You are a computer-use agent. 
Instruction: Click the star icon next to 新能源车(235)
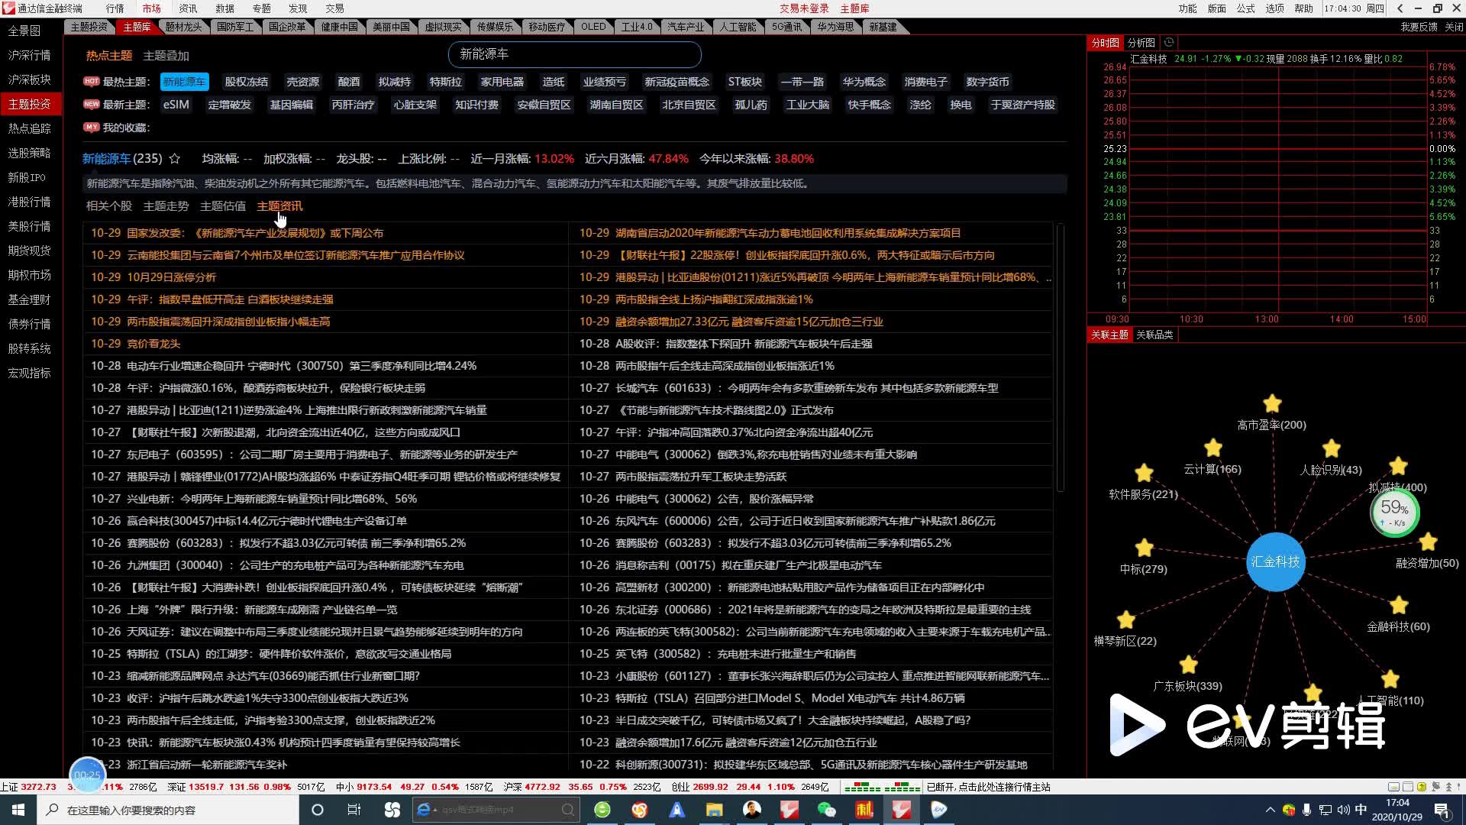[x=174, y=159]
